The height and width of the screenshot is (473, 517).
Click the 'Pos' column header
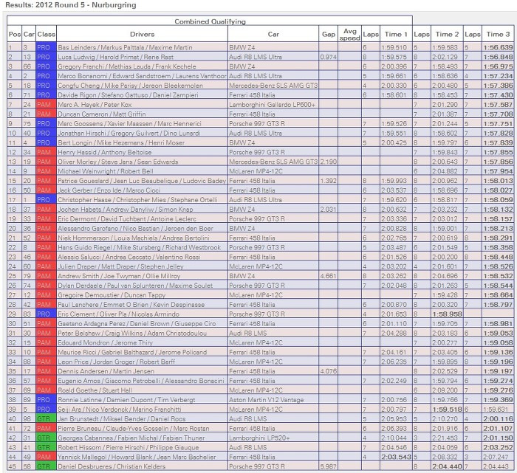(x=15, y=34)
